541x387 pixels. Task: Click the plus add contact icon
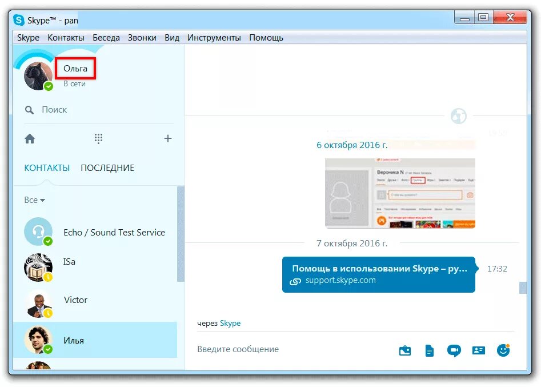[168, 138]
